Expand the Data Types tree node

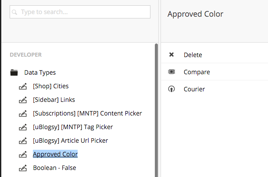40,72
